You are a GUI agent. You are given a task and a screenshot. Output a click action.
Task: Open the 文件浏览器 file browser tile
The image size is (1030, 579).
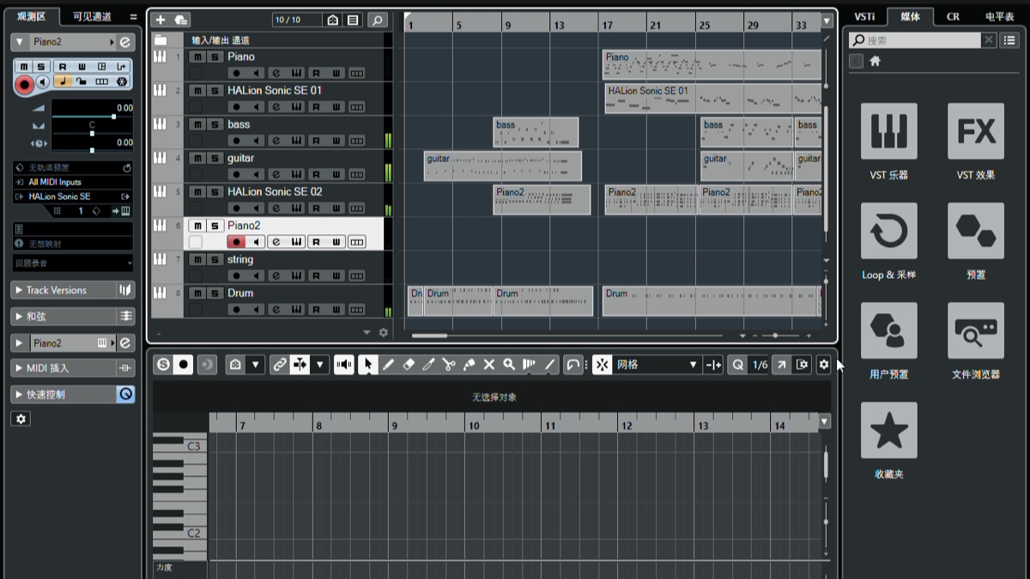click(975, 330)
